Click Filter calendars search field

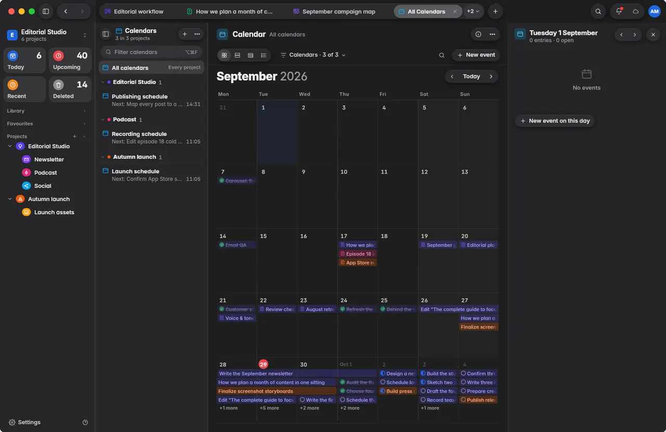(151, 52)
